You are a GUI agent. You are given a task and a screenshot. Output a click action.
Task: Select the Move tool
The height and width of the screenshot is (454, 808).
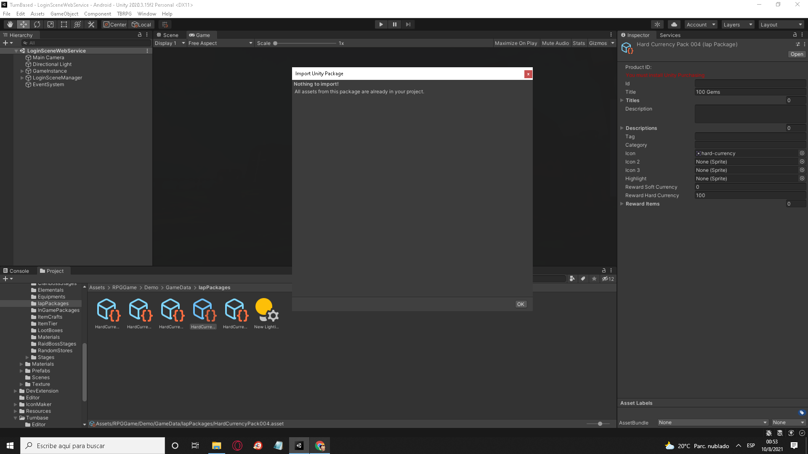pos(23,24)
